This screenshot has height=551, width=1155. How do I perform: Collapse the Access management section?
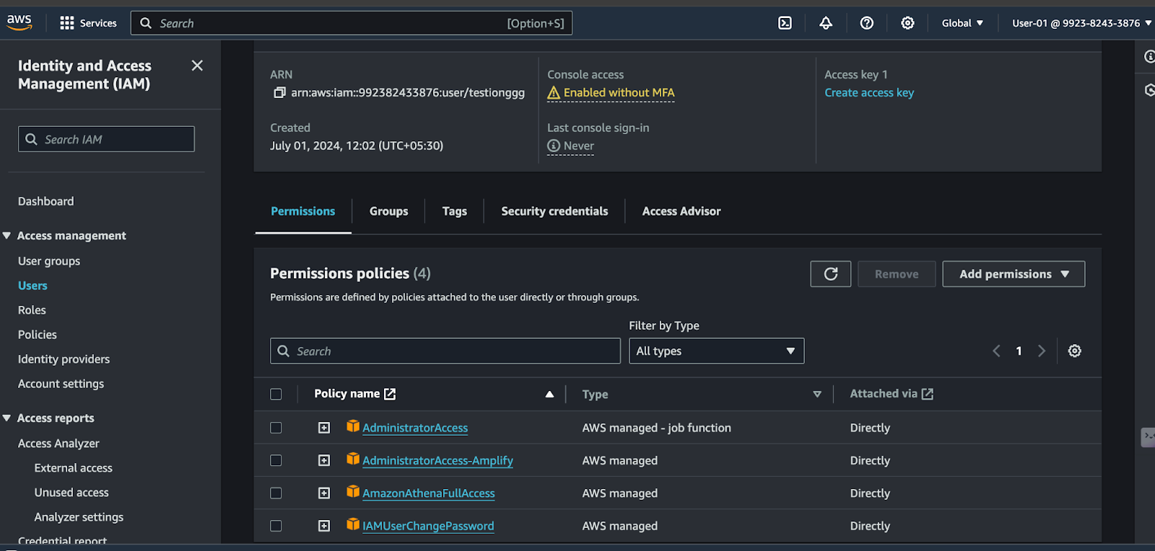tap(7, 236)
